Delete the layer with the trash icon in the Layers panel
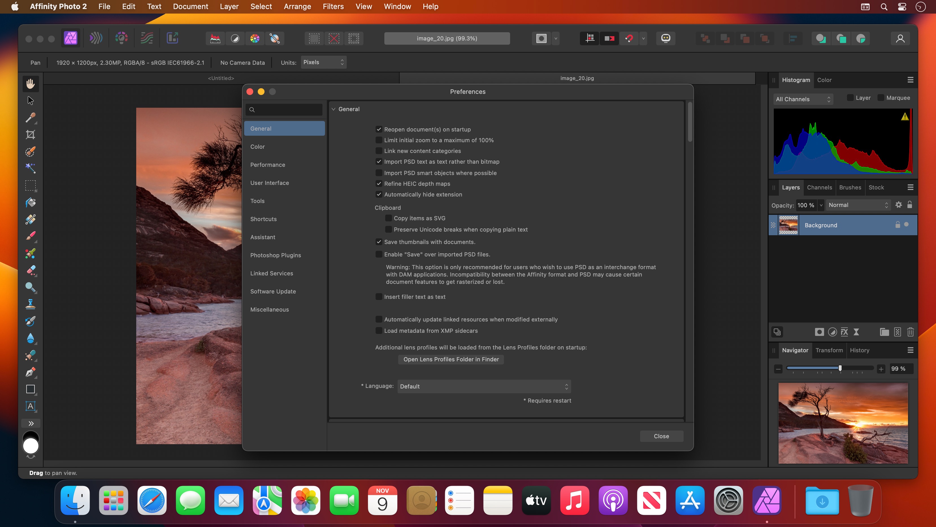Image resolution: width=936 pixels, height=527 pixels. click(910, 332)
